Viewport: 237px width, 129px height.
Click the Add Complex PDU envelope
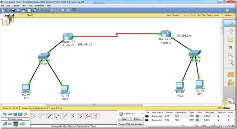pos(231,82)
